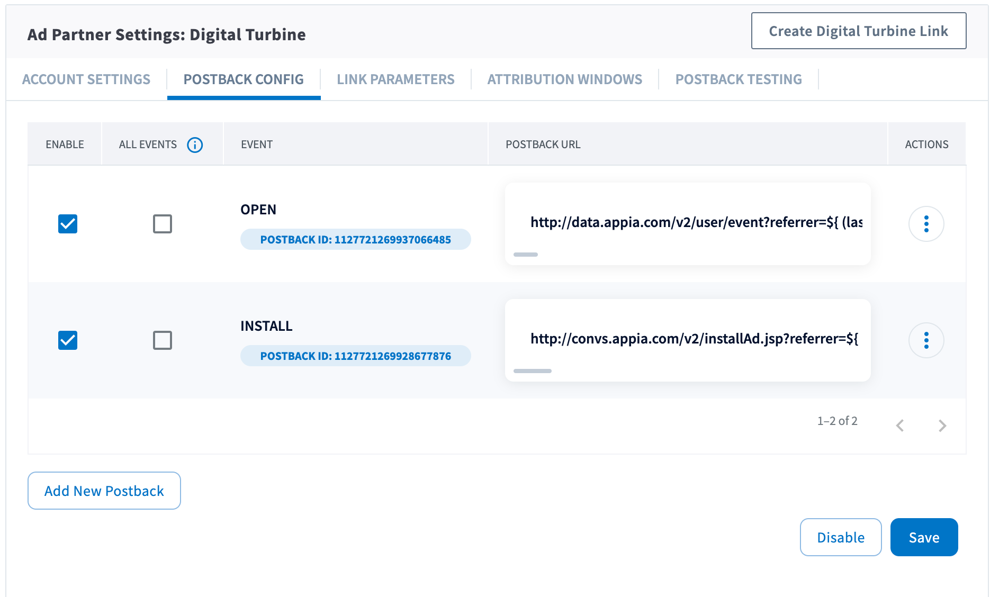Check All Events for INSTALL row
Viewport: 990px width, 597px height.
point(163,340)
